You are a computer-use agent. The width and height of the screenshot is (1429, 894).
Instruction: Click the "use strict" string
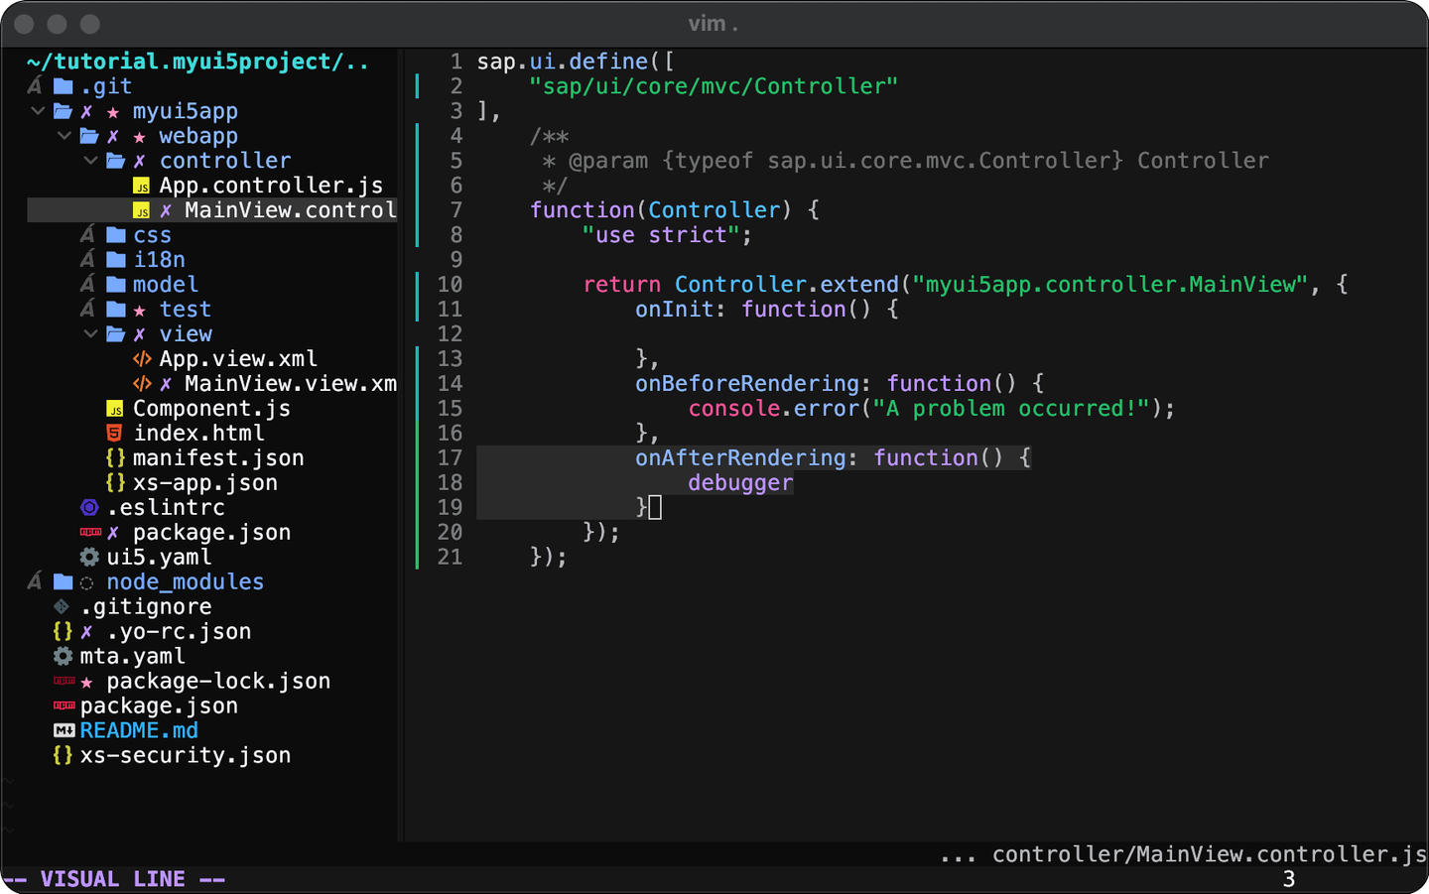[661, 235]
